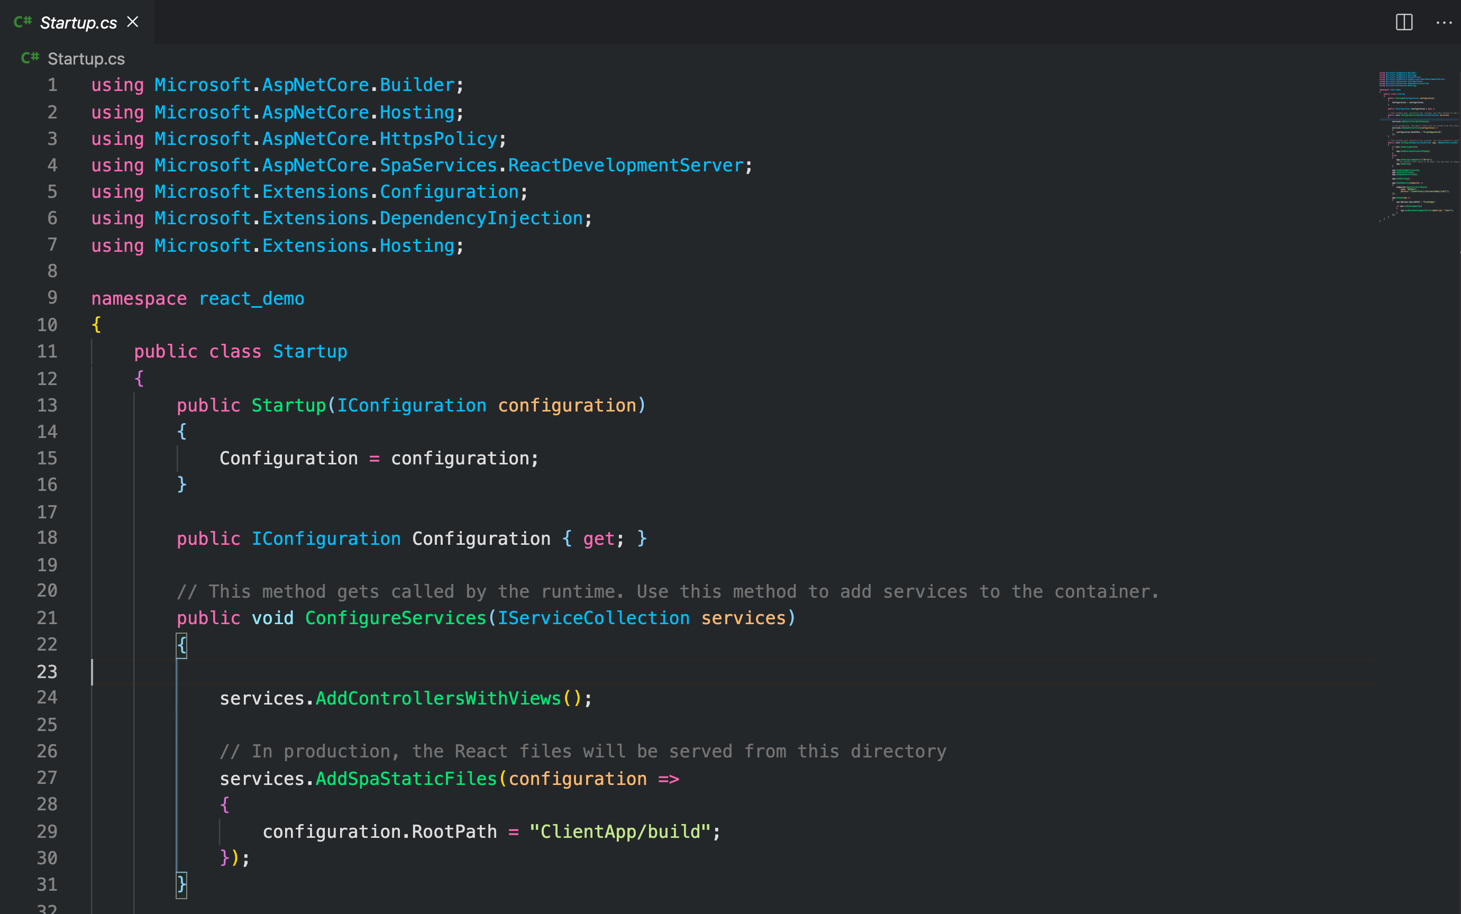Click the code minimap preview

pyautogui.click(x=1418, y=145)
